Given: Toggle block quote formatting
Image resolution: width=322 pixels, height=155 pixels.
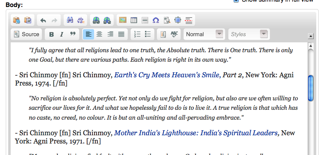Looking at the screenshot, I should [73, 34].
